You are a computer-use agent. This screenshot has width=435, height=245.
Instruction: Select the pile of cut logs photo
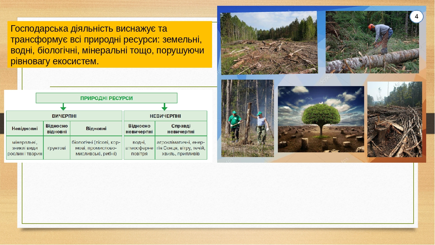395,119
